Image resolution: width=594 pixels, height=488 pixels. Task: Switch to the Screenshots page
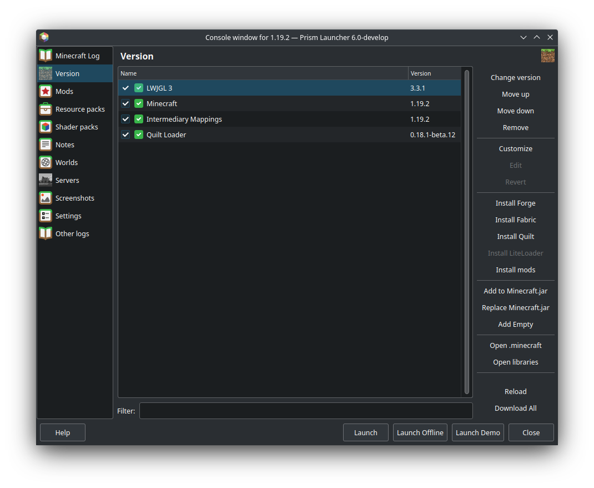click(75, 198)
